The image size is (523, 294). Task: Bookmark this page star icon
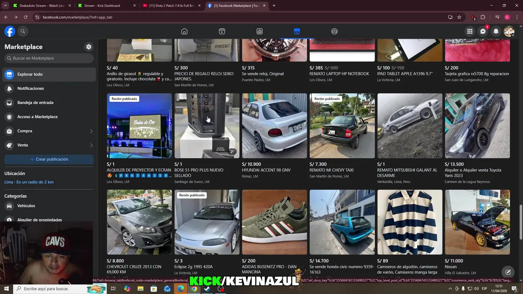pyautogui.click(x=459, y=17)
